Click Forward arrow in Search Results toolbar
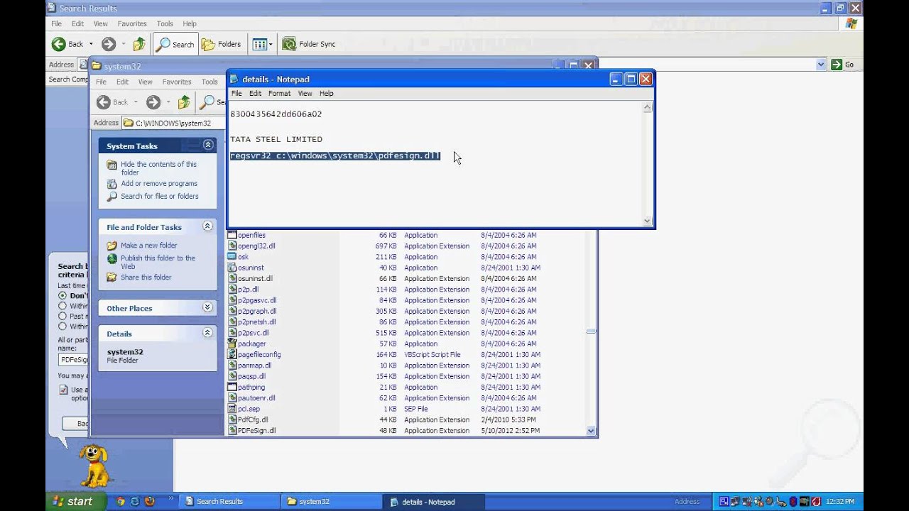The image size is (909, 511). pos(108,44)
